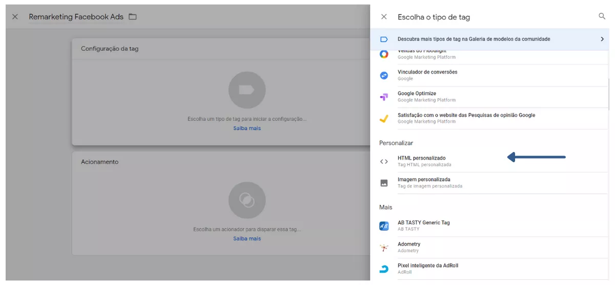Click the Configuração da tag heading
615x285 pixels.
[x=110, y=49]
